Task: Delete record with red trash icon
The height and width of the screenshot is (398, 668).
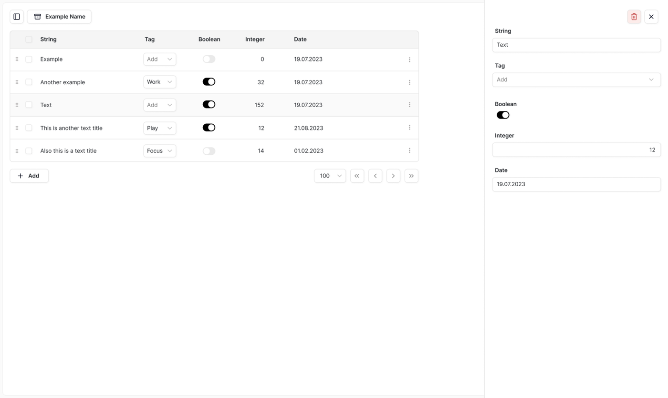Action: click(634, 17)
